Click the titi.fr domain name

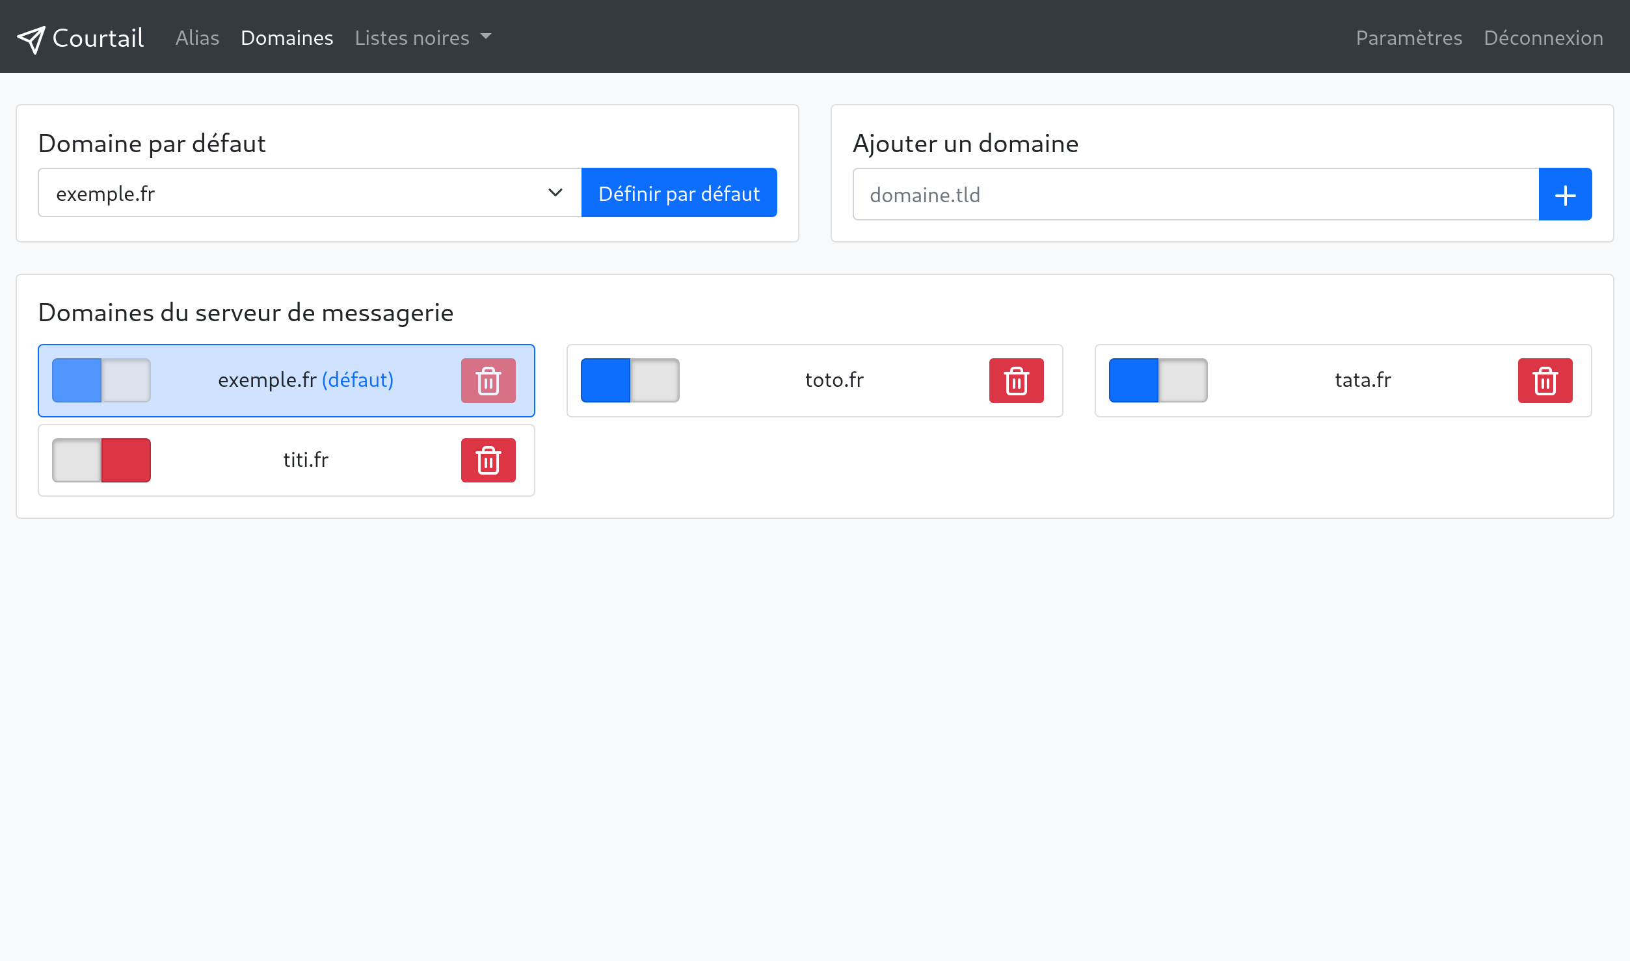(306, 460)
